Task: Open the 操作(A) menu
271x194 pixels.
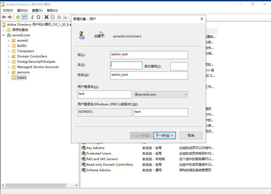Action: click(x=22, y=11)
